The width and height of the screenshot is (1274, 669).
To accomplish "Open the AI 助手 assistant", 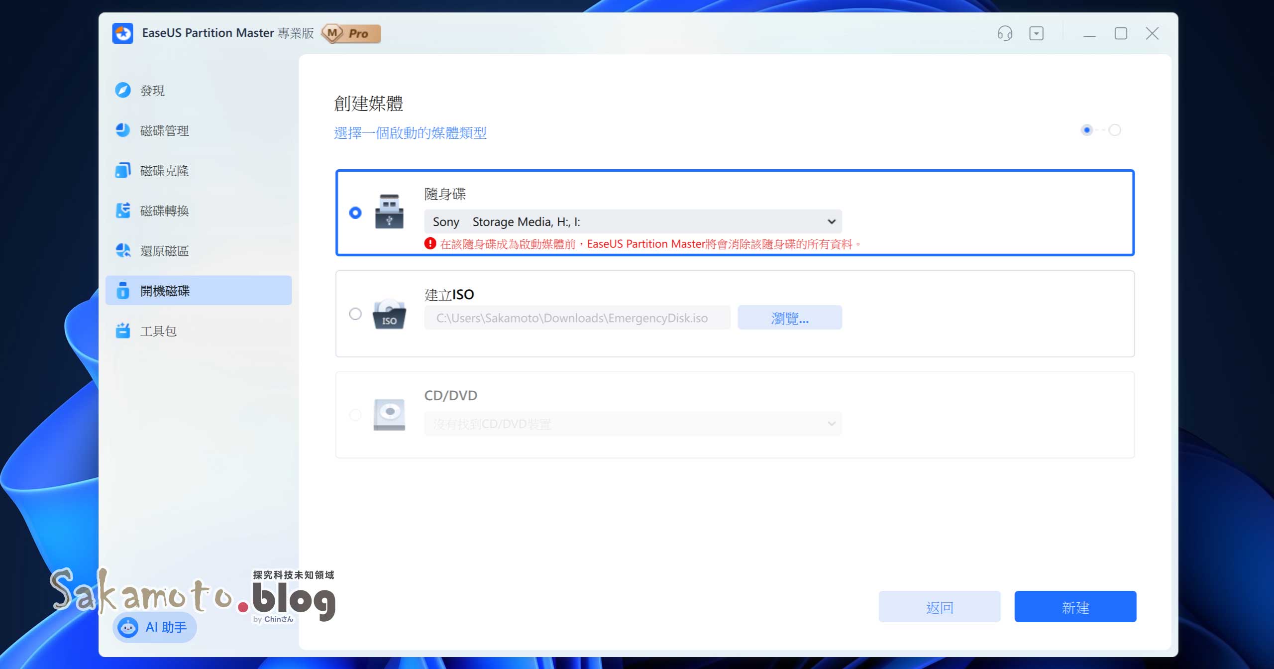I will point(154,628).
